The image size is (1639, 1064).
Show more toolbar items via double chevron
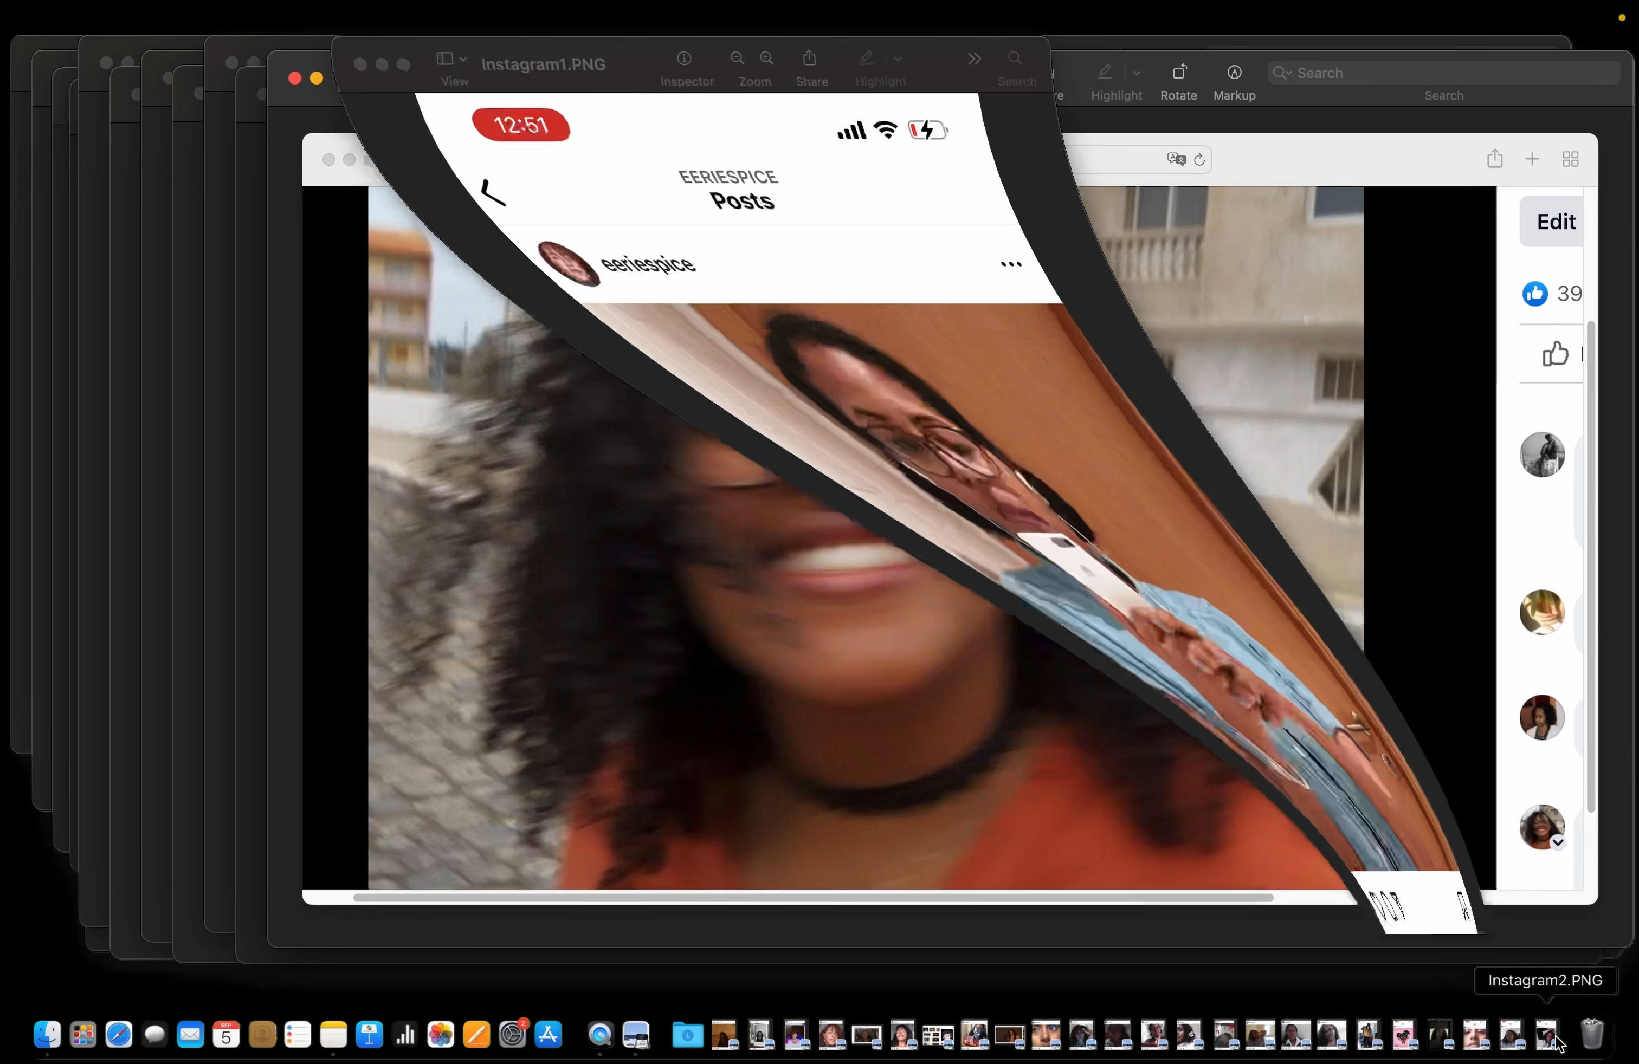[974, 59]
